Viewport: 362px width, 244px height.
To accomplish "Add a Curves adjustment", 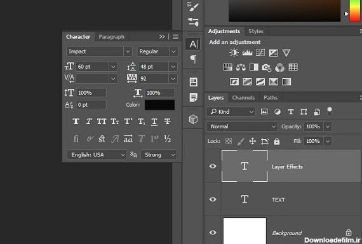I will click(x=260, y=53).
